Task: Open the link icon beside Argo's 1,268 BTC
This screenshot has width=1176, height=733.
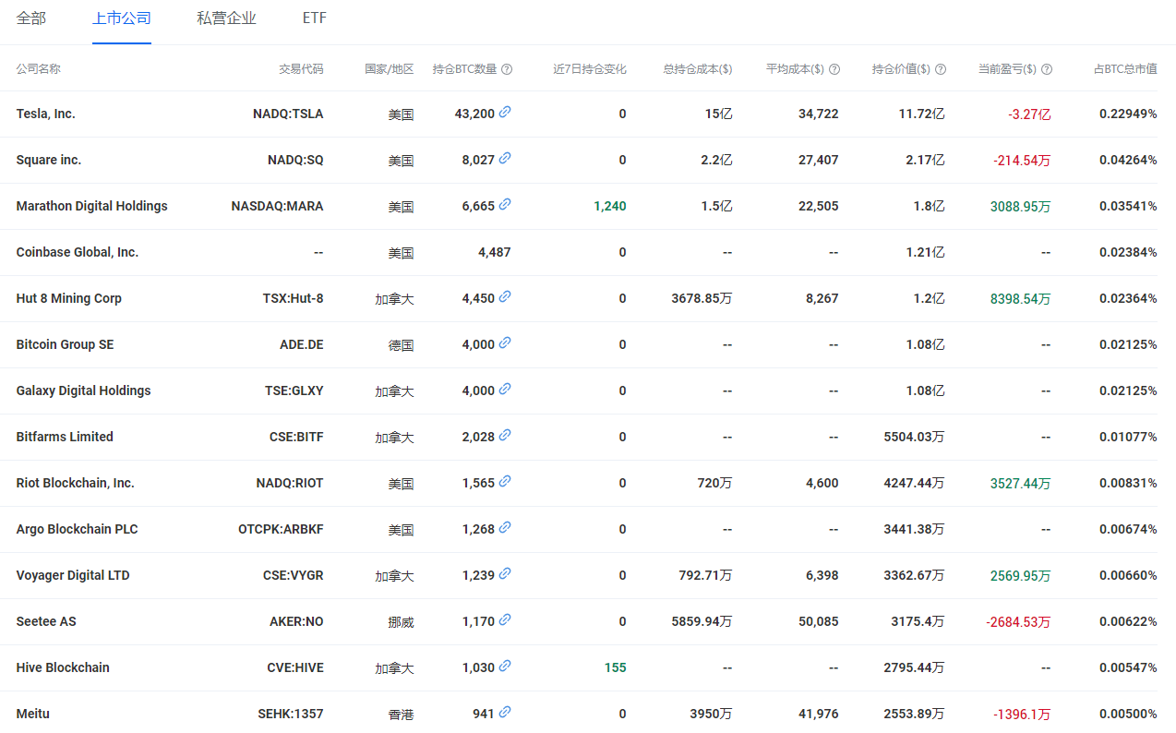Action: coord(505,527)
